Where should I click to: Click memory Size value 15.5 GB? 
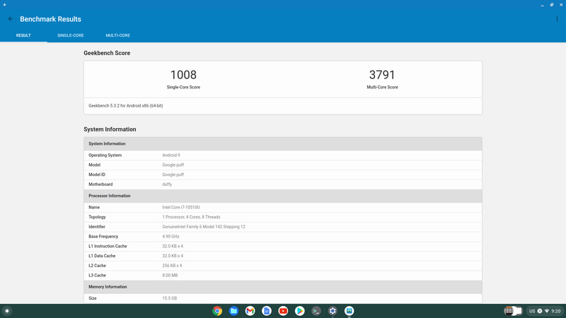[x=169, y=298]
